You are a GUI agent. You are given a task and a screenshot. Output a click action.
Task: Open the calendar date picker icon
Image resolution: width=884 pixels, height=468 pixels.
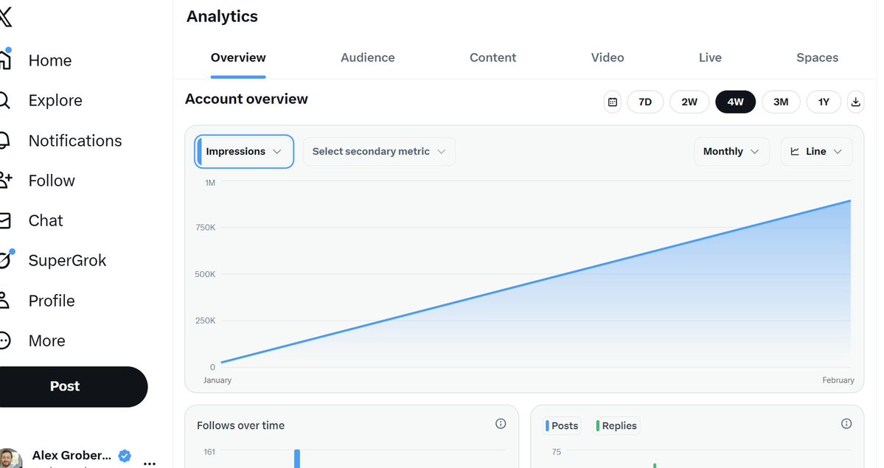[612, 102]
